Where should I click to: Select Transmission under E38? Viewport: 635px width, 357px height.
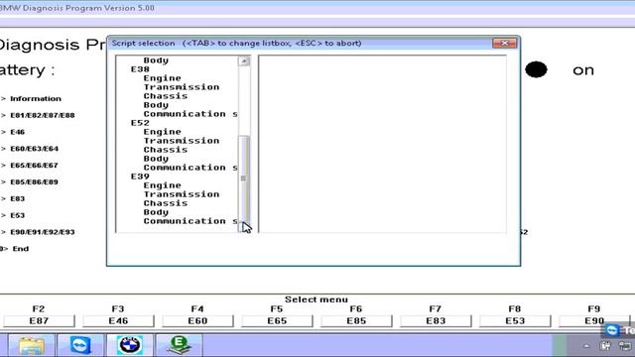pyautogui.click(x=182, y=87)
